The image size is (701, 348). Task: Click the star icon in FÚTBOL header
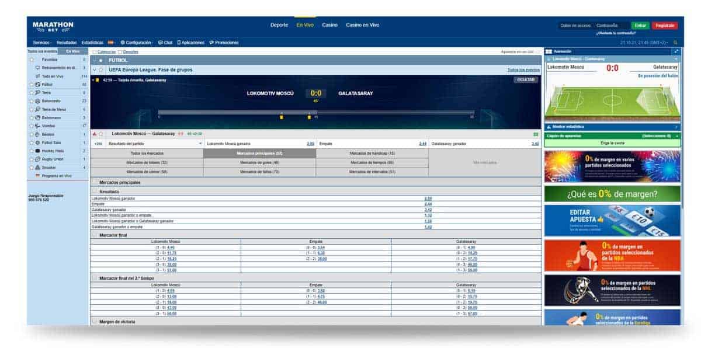(x=101, y=60)
